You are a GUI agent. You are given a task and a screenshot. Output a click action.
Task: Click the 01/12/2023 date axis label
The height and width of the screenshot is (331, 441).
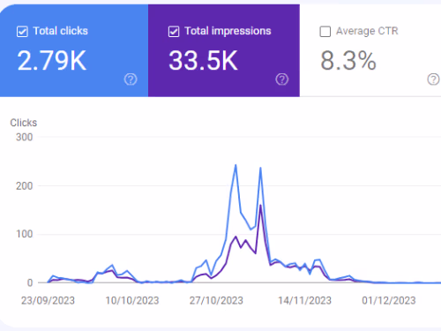coord(389,300)
